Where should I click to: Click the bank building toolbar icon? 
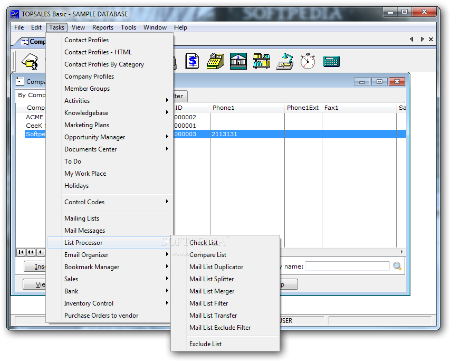coord(238,61)
